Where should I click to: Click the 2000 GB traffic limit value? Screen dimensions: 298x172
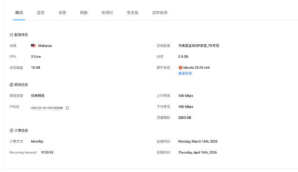tap(184, 118)
